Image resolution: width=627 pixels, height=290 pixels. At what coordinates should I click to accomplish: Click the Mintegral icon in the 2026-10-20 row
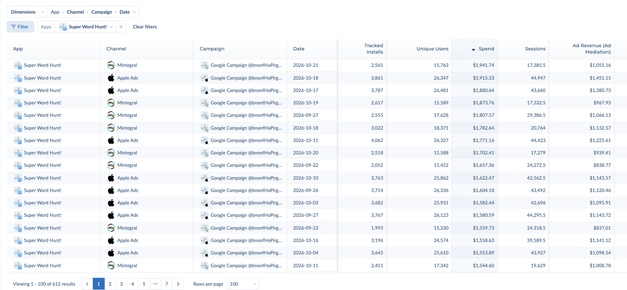[111, 153]
